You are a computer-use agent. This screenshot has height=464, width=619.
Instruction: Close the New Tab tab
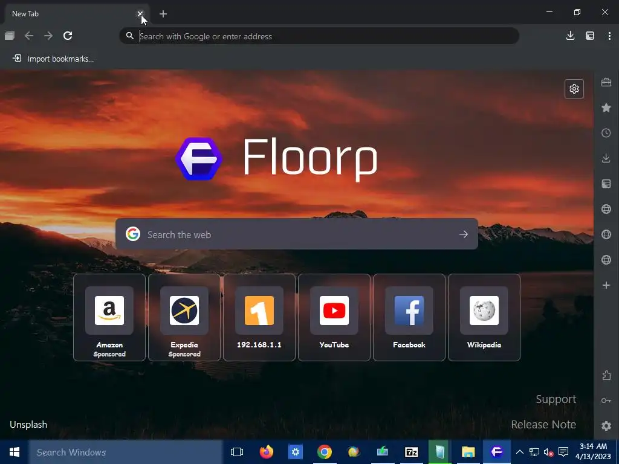[140, 14]
